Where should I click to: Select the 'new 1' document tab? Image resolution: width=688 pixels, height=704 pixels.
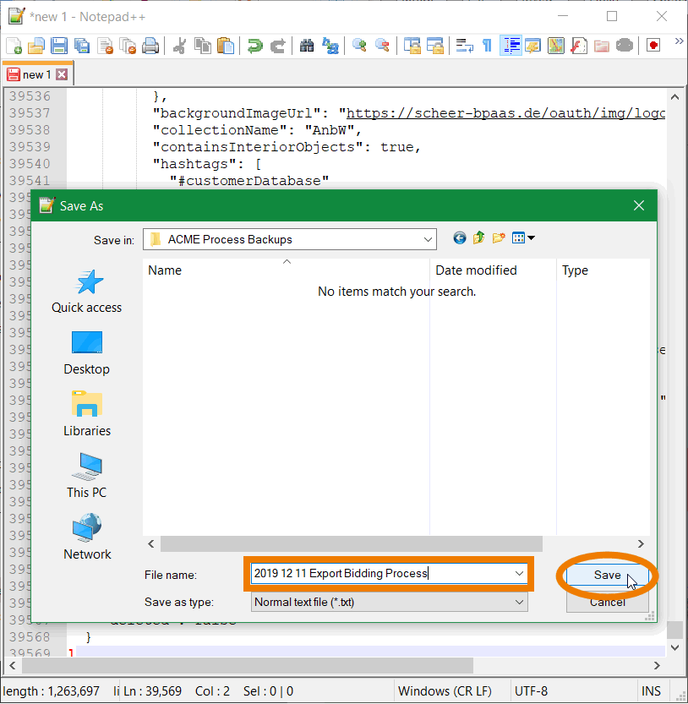point(37,75)
